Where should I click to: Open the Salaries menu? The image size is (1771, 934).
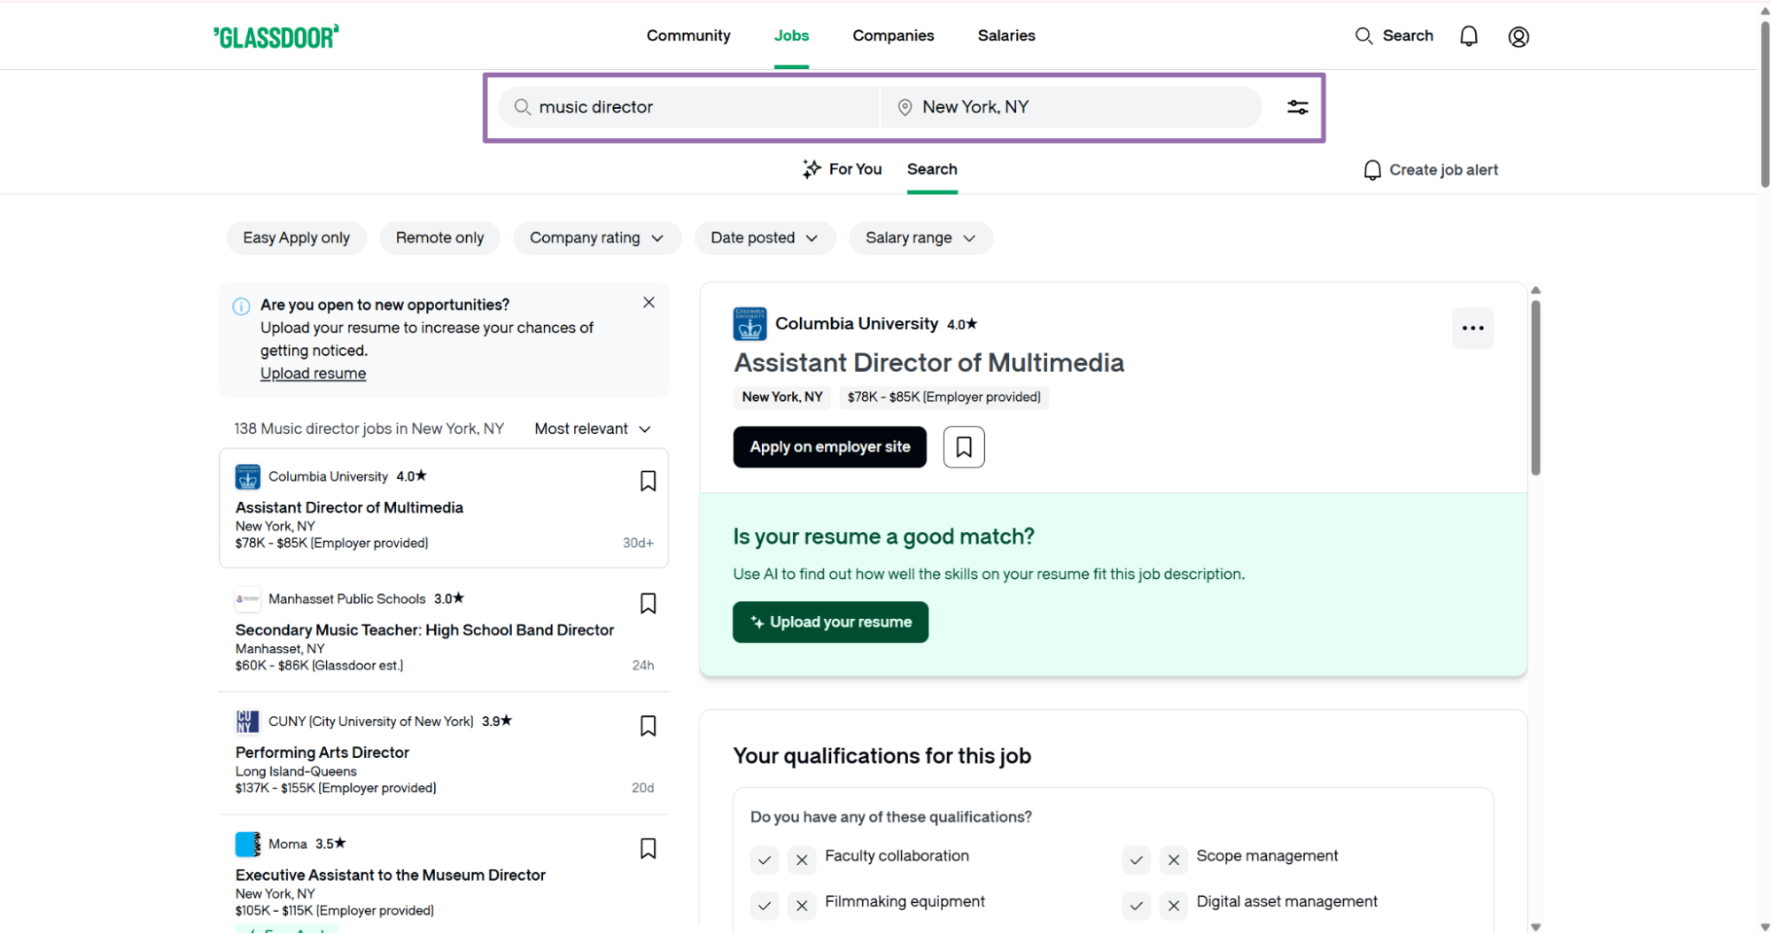pos(1006,35)
